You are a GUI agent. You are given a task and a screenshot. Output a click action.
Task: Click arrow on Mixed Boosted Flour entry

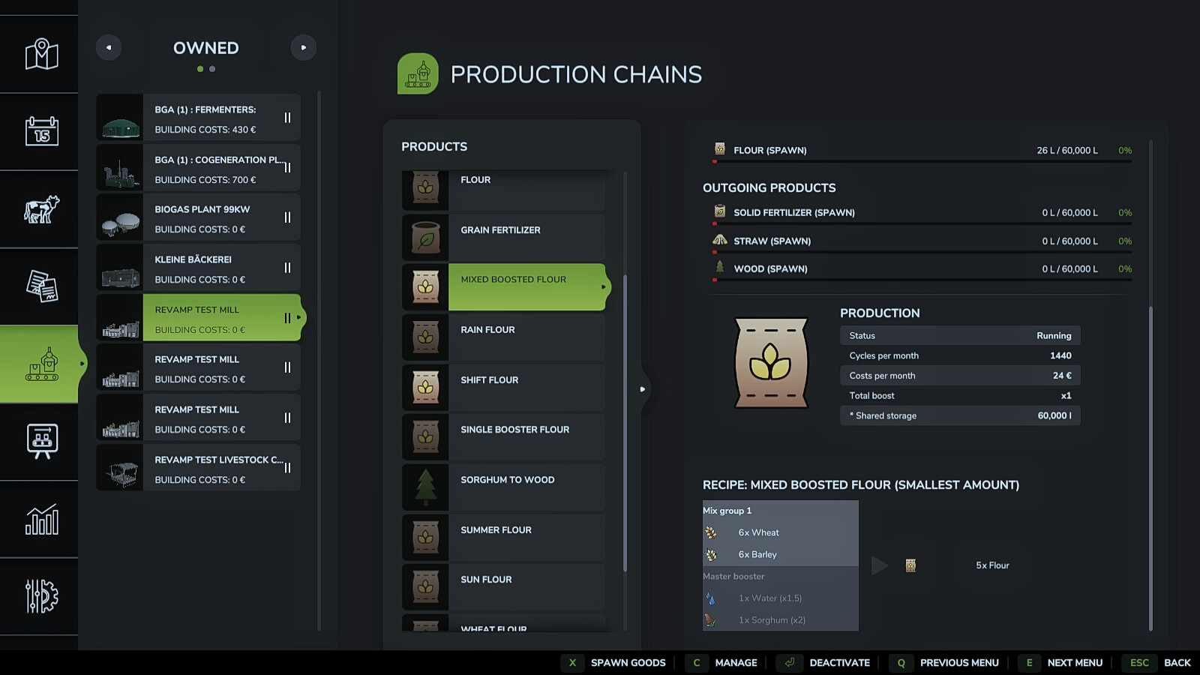click(x=603, y=287)
